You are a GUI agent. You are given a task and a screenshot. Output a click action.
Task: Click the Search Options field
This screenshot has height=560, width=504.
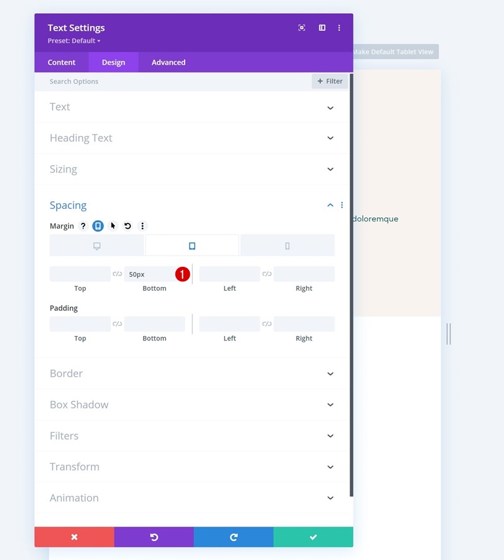coord(172,81)
